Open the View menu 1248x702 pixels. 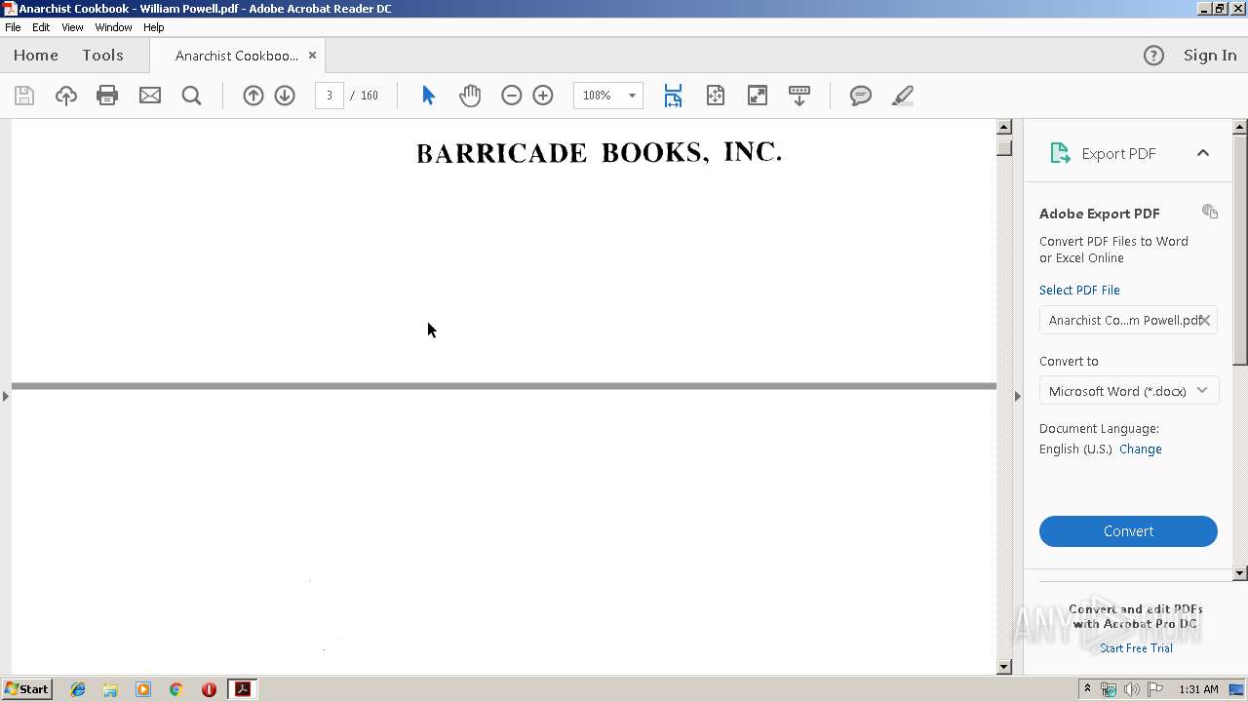coord(72,27)
